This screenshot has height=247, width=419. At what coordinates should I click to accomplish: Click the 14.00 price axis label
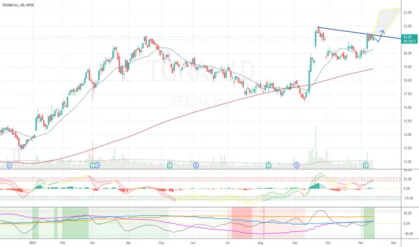[407, 135]
